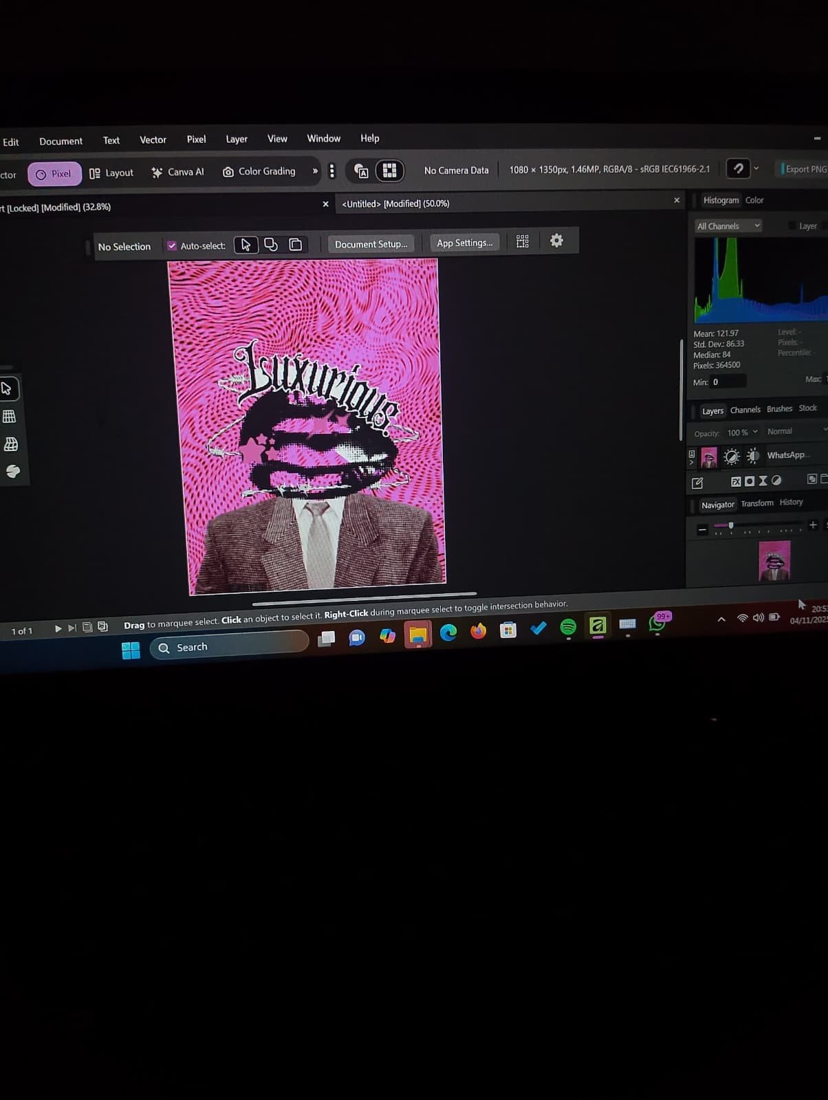Switch to the Color panel tab
This screenshot has height=1100, width=828.
(754, 200)
